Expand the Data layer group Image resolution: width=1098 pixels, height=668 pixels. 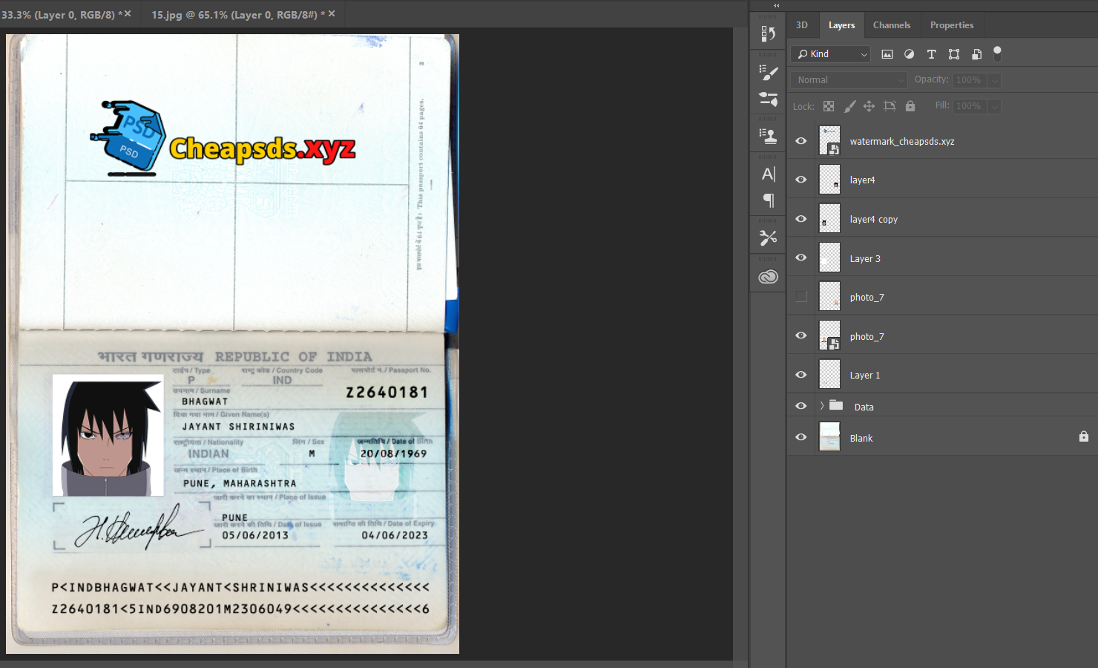point(822,406)
